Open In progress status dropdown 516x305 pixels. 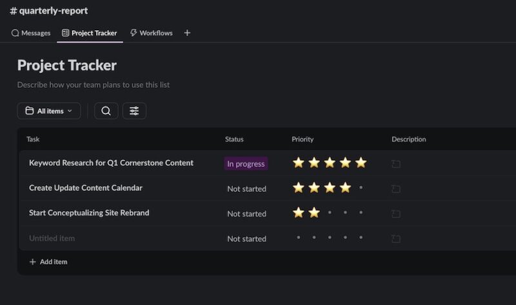pyautogui.click(x=246, y=164)
